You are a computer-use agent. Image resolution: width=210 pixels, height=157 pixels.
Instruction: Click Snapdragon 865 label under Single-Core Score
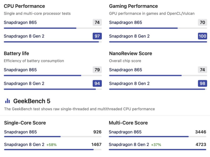point(20,132)
